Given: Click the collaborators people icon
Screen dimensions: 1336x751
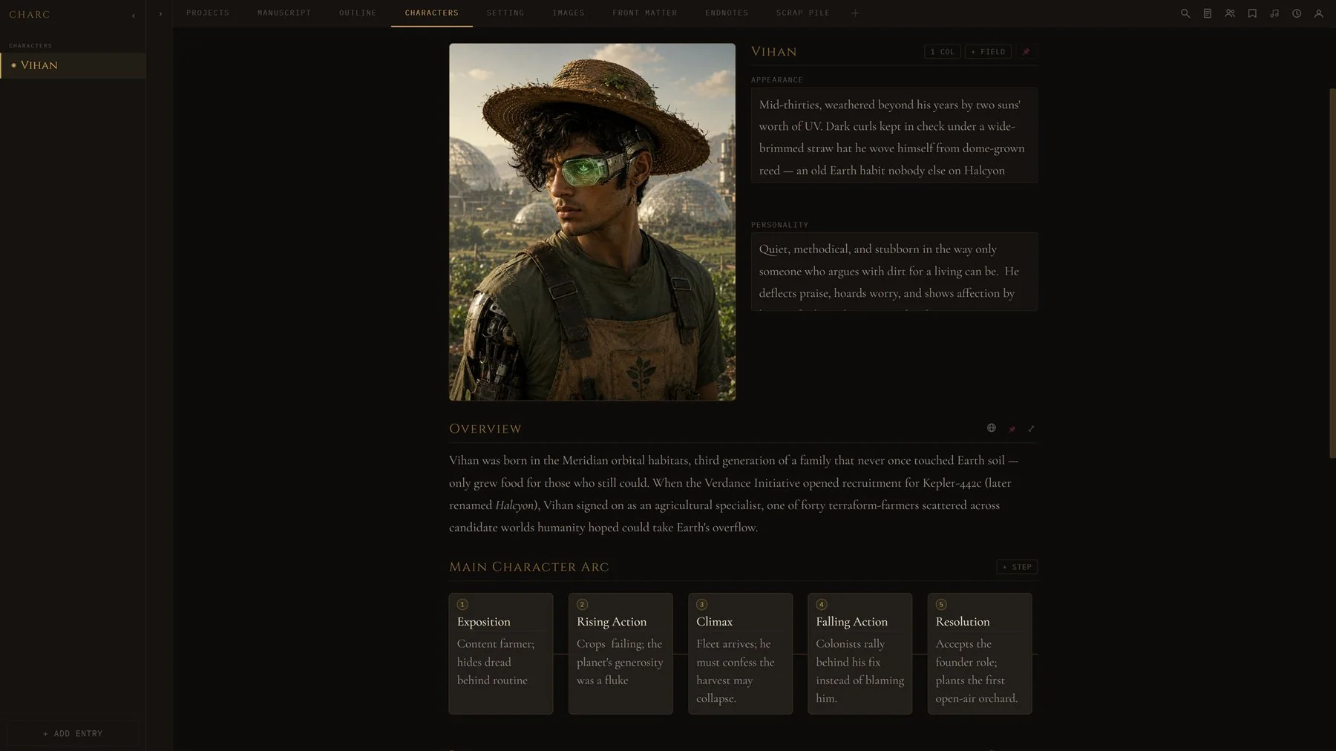Looking at the screenshot, I should [x=1230, y=13].
